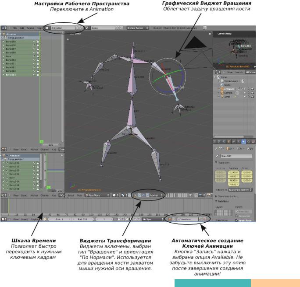Collapse the Transform panel in Properties
This screenshot has height=287, width=300.
pyautogui.click(x=216, y=162)
